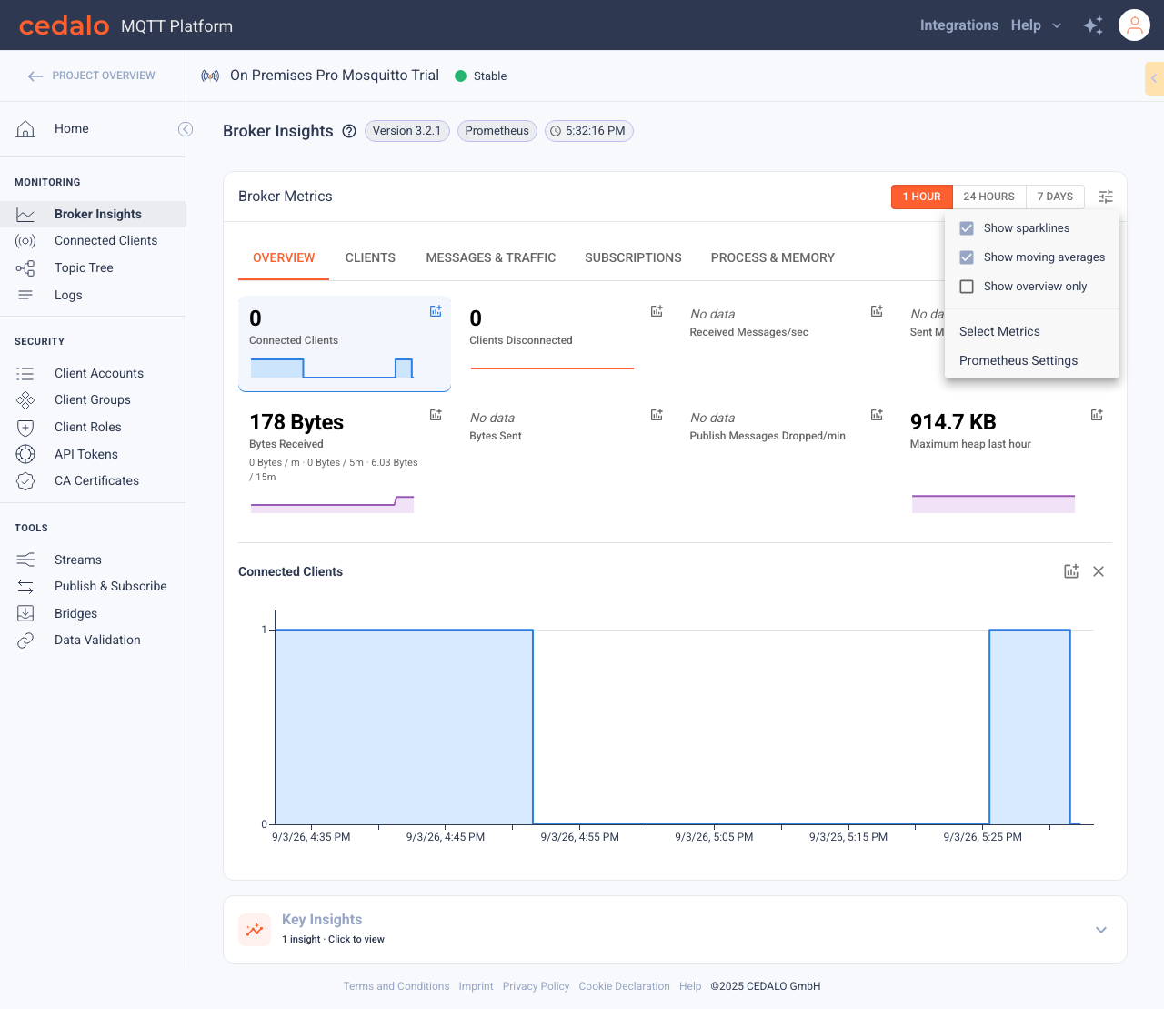Select the 1 HOUR time range

(x=922, y=197)
